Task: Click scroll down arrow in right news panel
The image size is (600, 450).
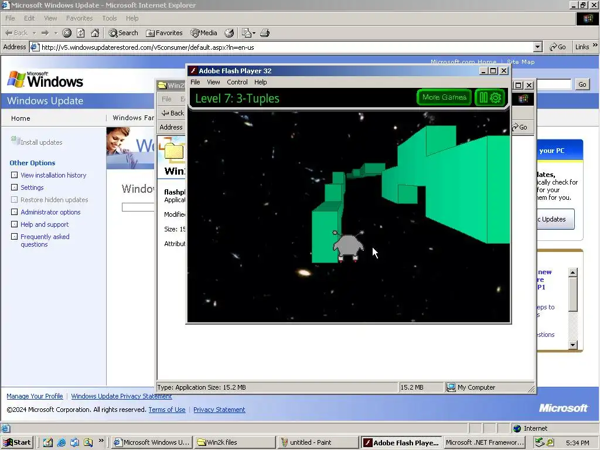Action: click(572, 345)
